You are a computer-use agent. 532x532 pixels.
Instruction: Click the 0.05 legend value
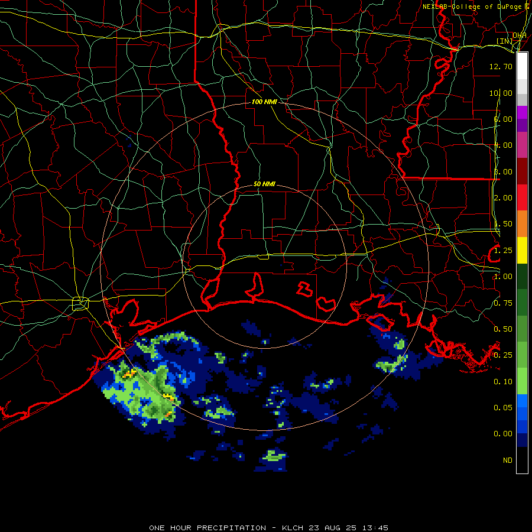(x=503, y=408)
